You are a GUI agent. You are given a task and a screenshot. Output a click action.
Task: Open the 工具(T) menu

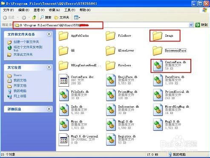click(x=69, y=10)
